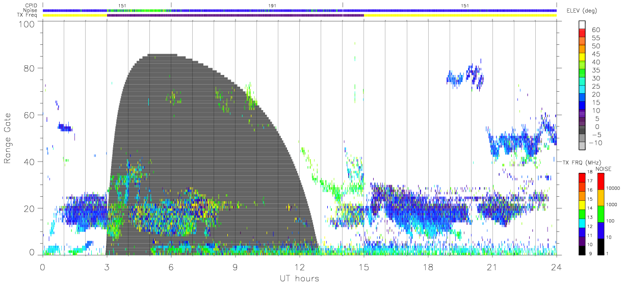Click the '35' elevation colorbar label
This screenshot has width=626, height=289.
point(596,70)
